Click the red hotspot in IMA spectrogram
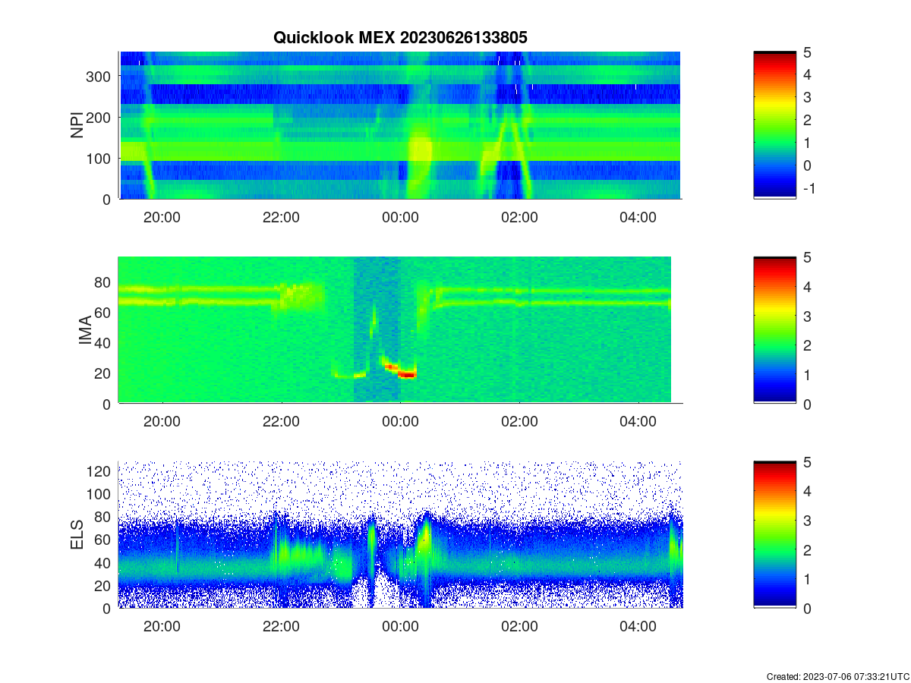This screenshot has height=683, width=911. [x=407, y=374]
